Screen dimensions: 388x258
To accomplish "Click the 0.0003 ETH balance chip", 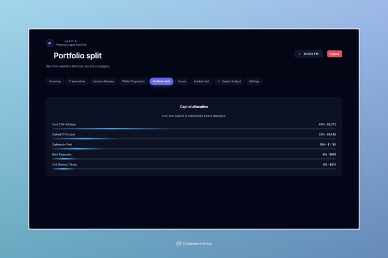I will (x=309, y=54).
